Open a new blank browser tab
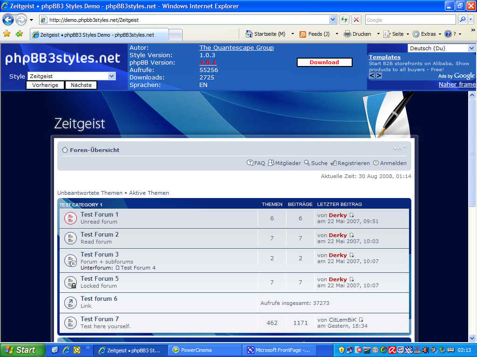This screenshot has width=477, height=357. coord(176,35)
